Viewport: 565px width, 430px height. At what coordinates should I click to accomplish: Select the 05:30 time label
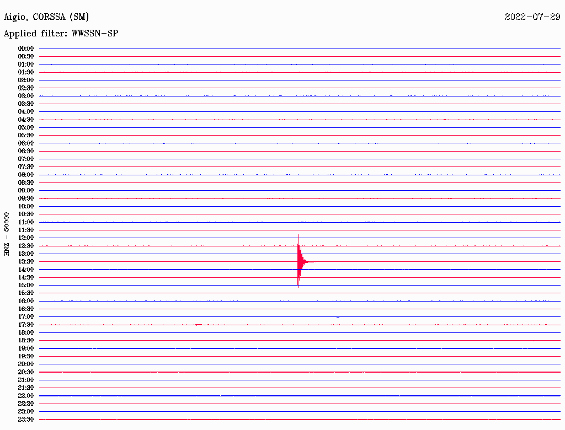click(x=26, y=136)
